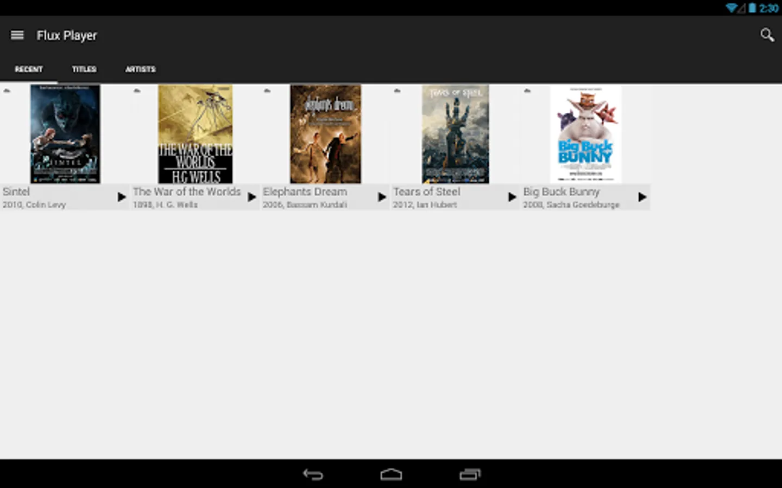Tap the Wi-Fi status bar icon
The width and height of the screenshot is (782, 488).
731,8
